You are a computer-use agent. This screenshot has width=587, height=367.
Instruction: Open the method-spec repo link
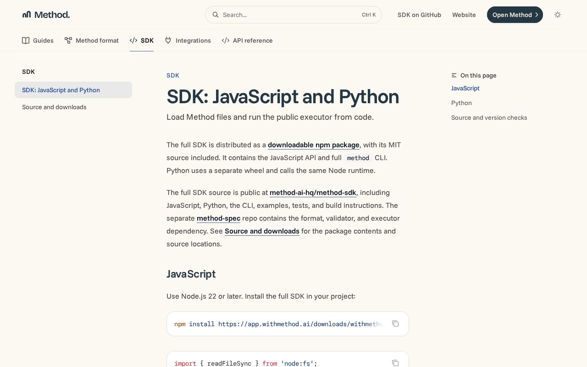pos(218,218)
